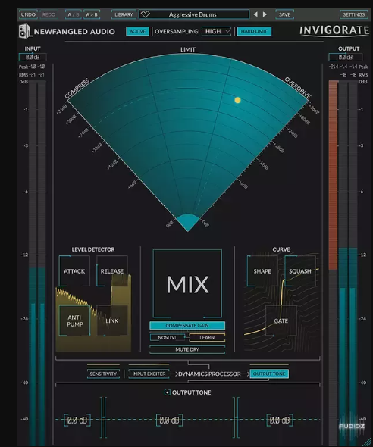The image size is (373, 447).
Task: Switch to the INPUT EXCITER section
Action: pos(149,374)
